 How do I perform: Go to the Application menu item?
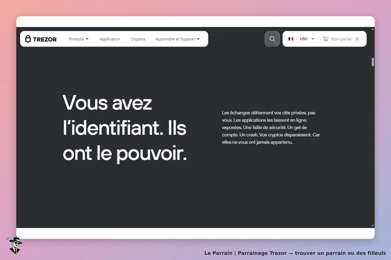click(110, 39)
